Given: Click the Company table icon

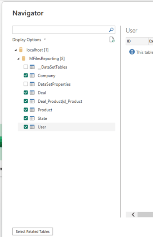Looking at the screenshot, I should tap(32, 75).
